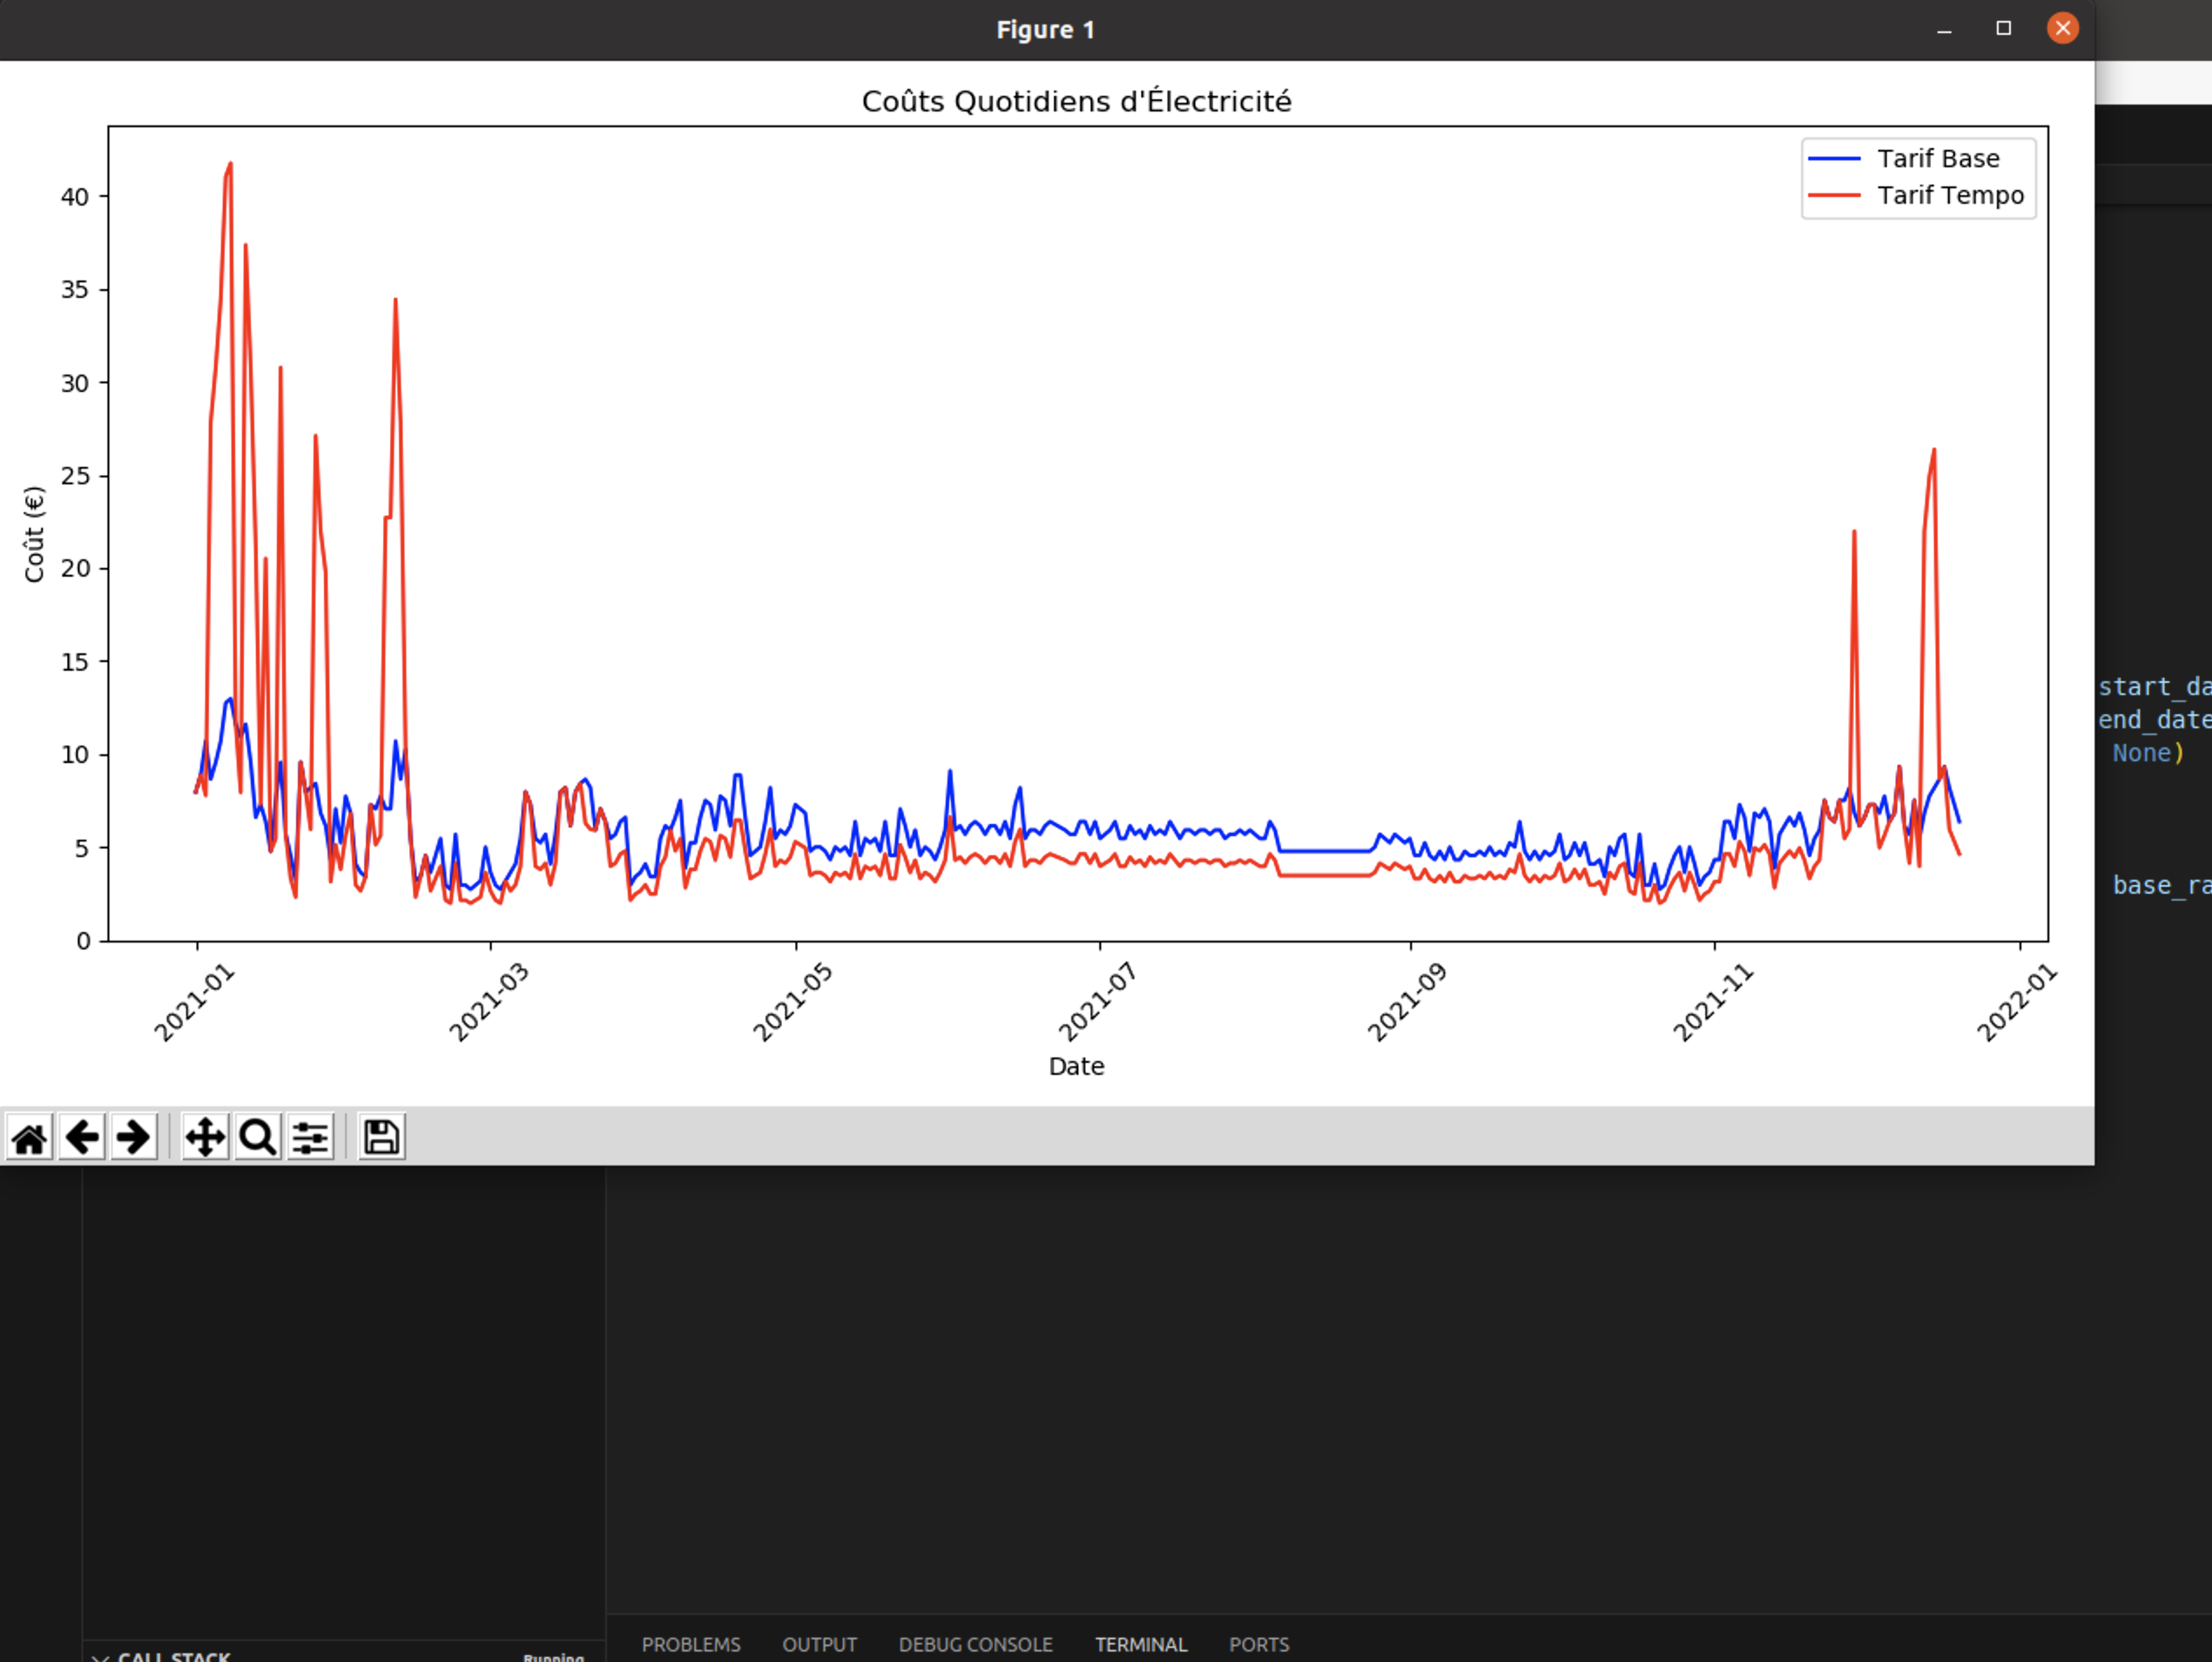This screenshot has height=1662, width=2212.
Task: Collapse the CALL STACK section
Action: pos(163,1655)
